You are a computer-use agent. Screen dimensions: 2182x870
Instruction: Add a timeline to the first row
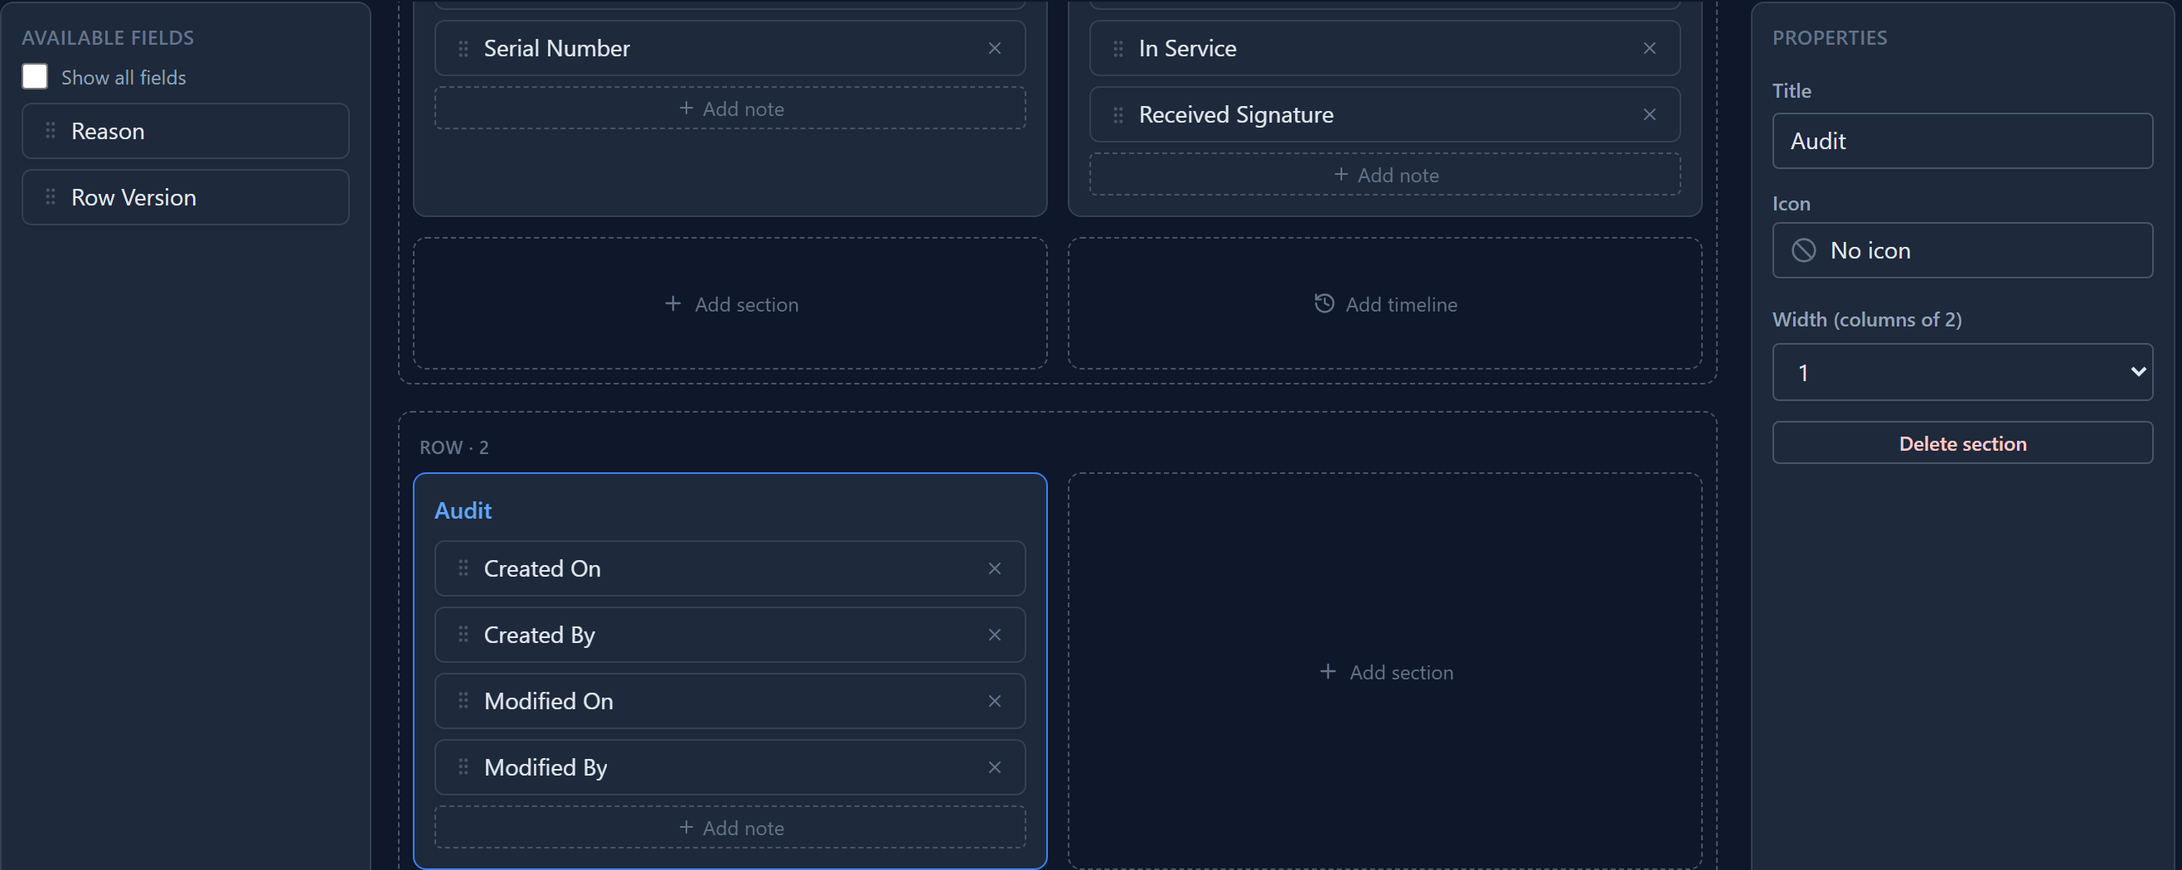coord(1384,303)
